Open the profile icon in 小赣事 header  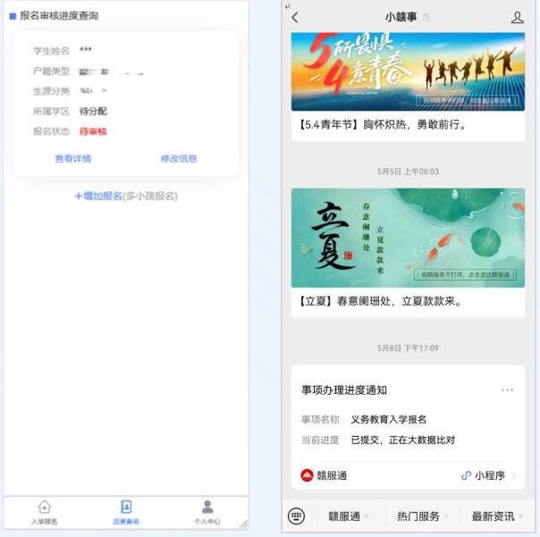click(x=517, y=17)
